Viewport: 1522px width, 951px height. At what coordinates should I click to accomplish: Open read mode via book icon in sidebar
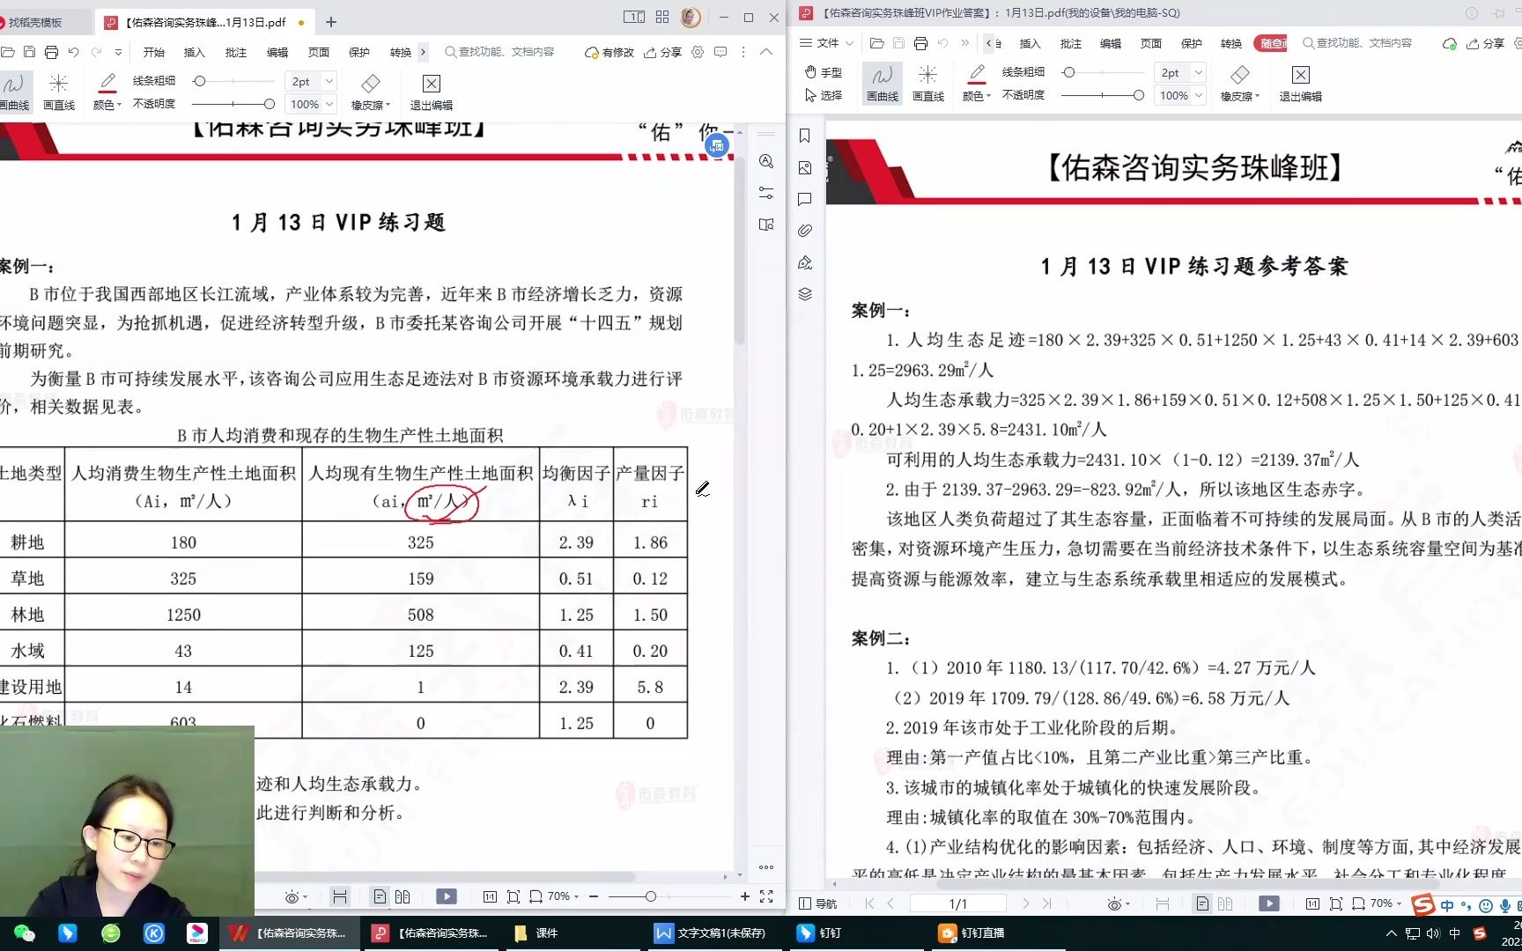pyautogui.click(x=765, y=225)
